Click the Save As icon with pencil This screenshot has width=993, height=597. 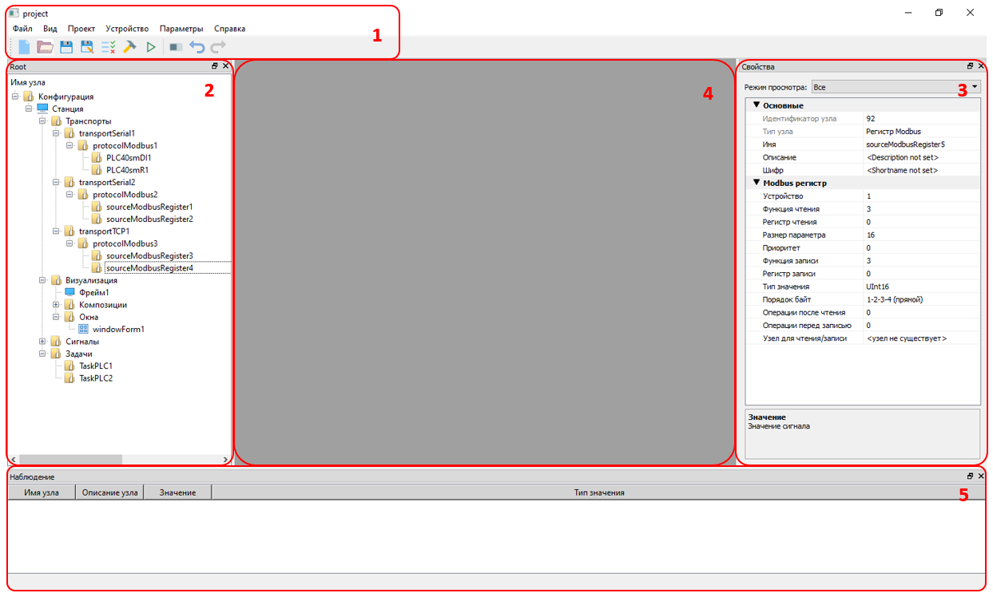click(87, 47)
